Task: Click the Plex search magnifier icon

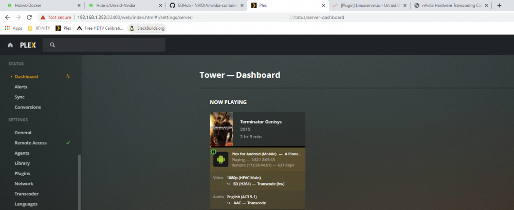Action: (x=52, y=45)
